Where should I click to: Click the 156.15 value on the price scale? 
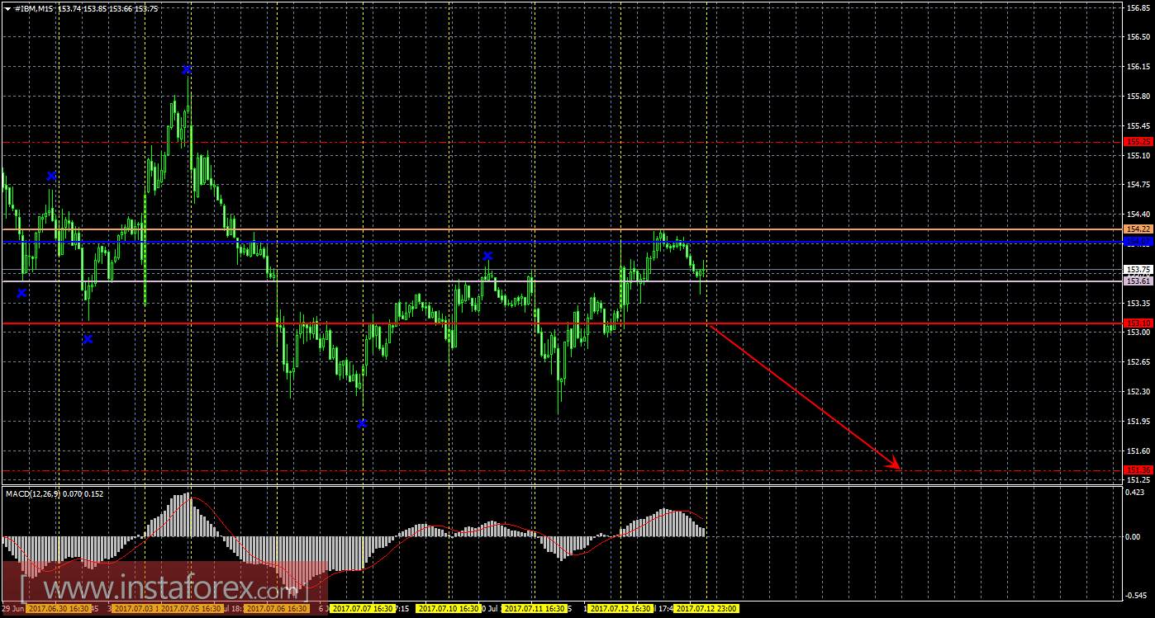(x=1138, y=68)
